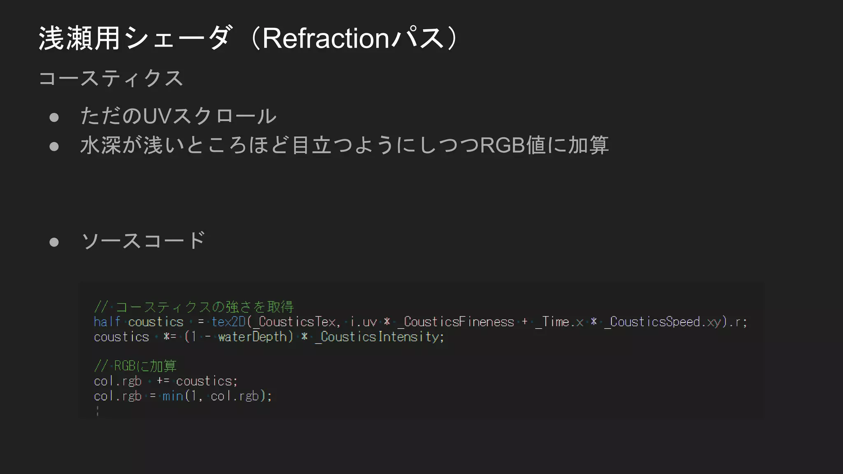
Task: Click _CousticsIntensity in the code
Action: point(377,337)
